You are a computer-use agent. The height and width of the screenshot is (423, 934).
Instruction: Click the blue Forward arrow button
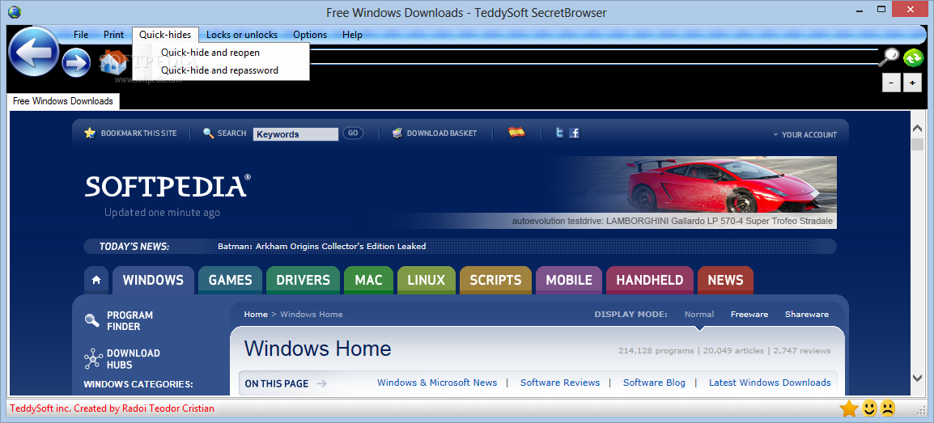click(x=76, y=62)
